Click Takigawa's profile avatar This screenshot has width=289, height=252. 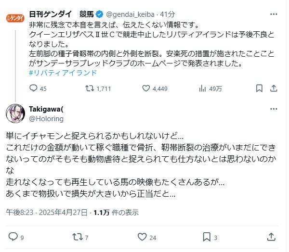(14, 113)
